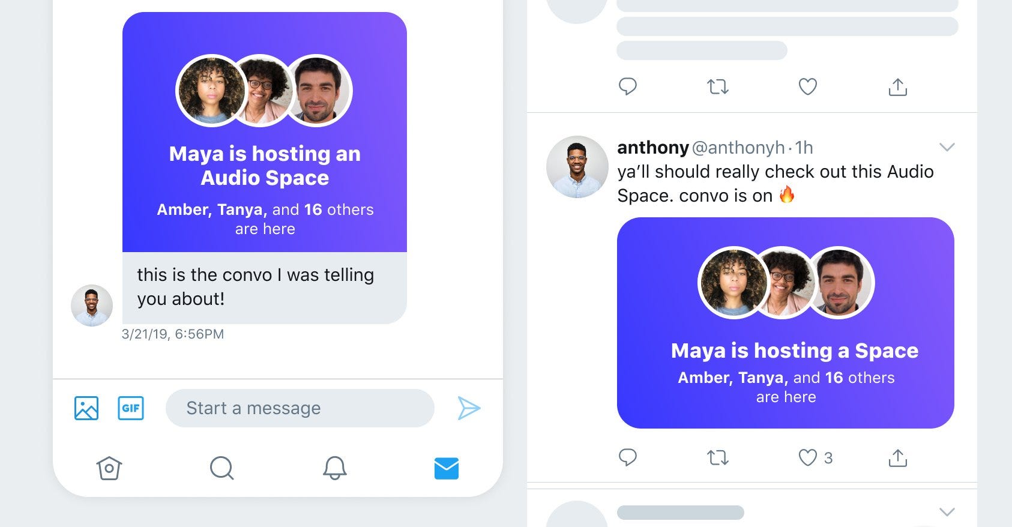Image resolution: width=1012 pixels, height=527 pixels.
Task: Like the top placeholder tweet
Action: coord(808,87)
